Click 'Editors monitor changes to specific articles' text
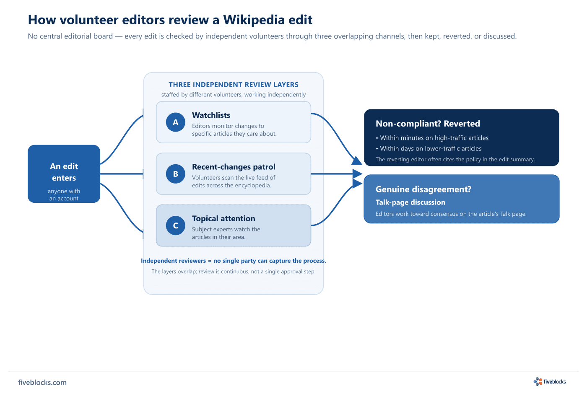 pos(234,130)
